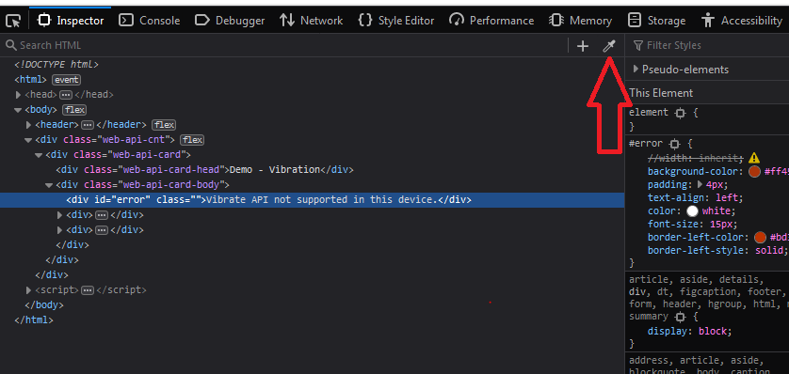Open the border-left-color swatch
Image resolution: width=789 pixels, height=374 pixels.
pos(760,237)
